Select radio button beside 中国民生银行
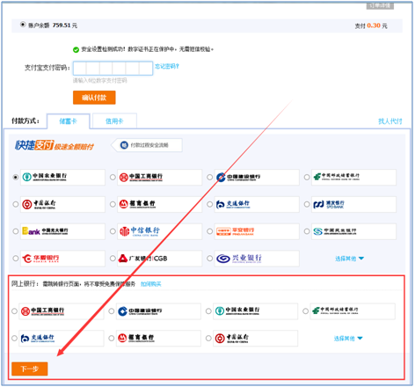Screen dimensions: 415x387 coord(307,231)
